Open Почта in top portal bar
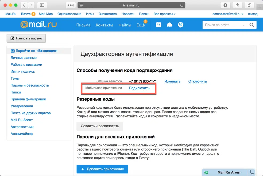This screenshot has width=263, height=176. click(x=26, y=14)
